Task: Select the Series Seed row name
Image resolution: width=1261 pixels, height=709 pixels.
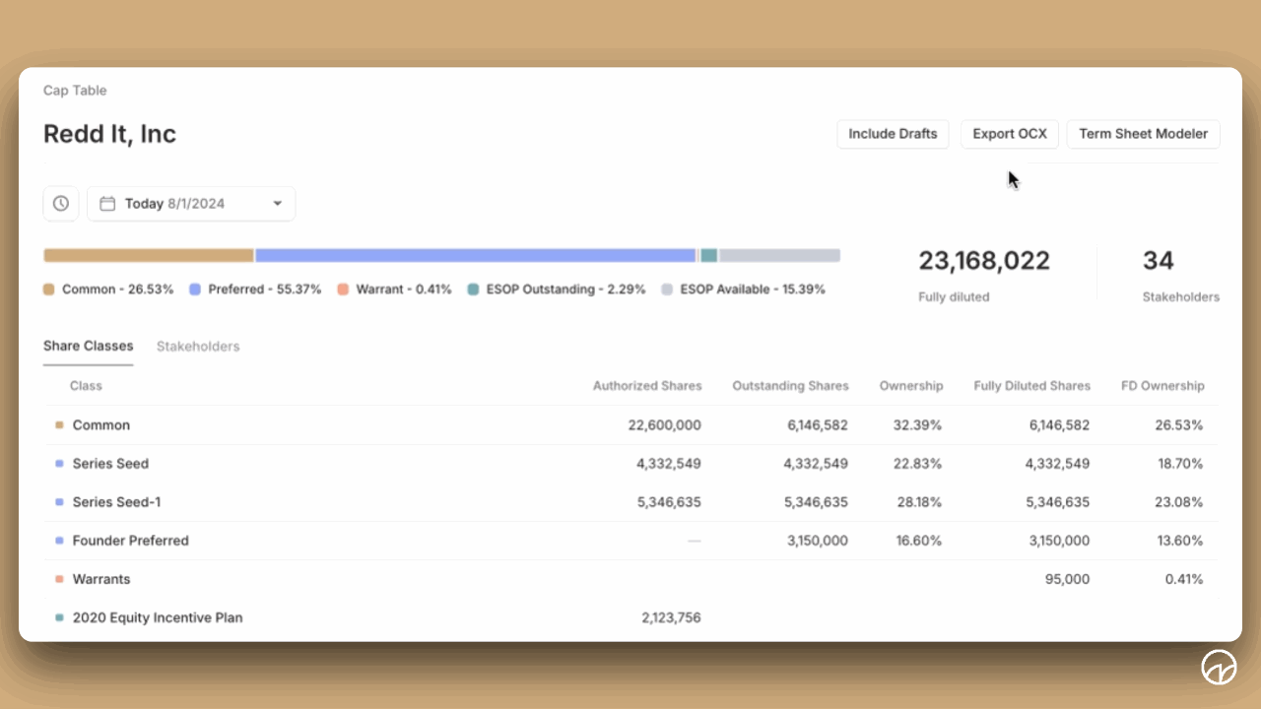Action: 110,464
